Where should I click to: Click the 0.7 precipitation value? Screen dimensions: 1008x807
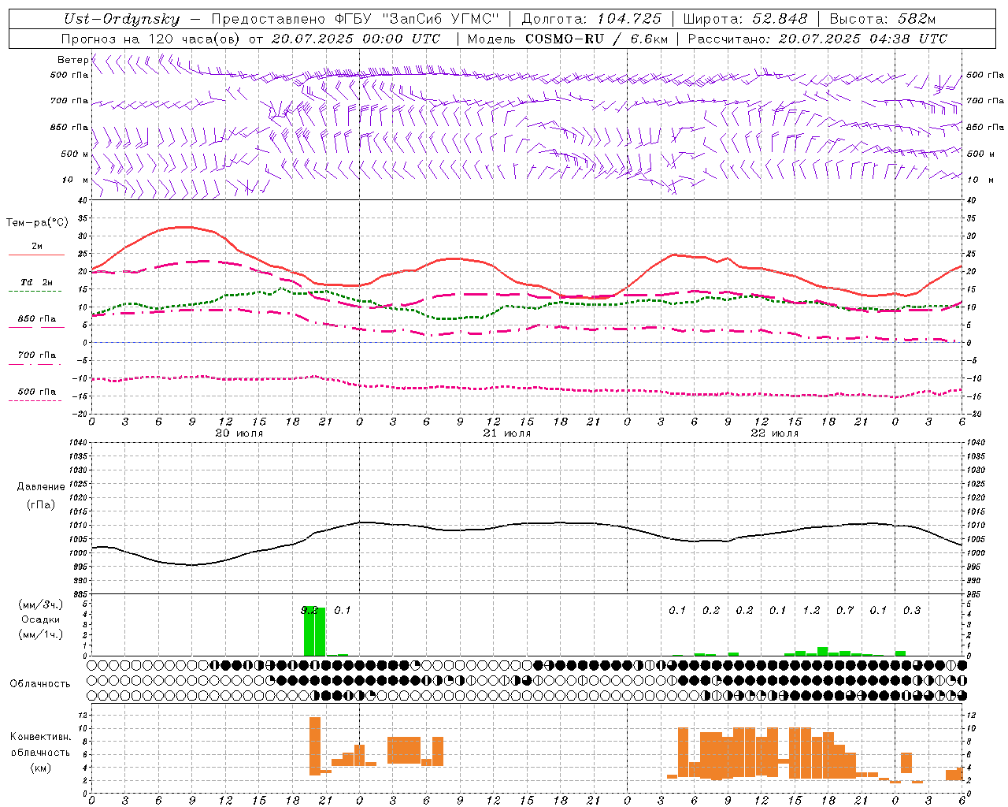coord(845,610)
